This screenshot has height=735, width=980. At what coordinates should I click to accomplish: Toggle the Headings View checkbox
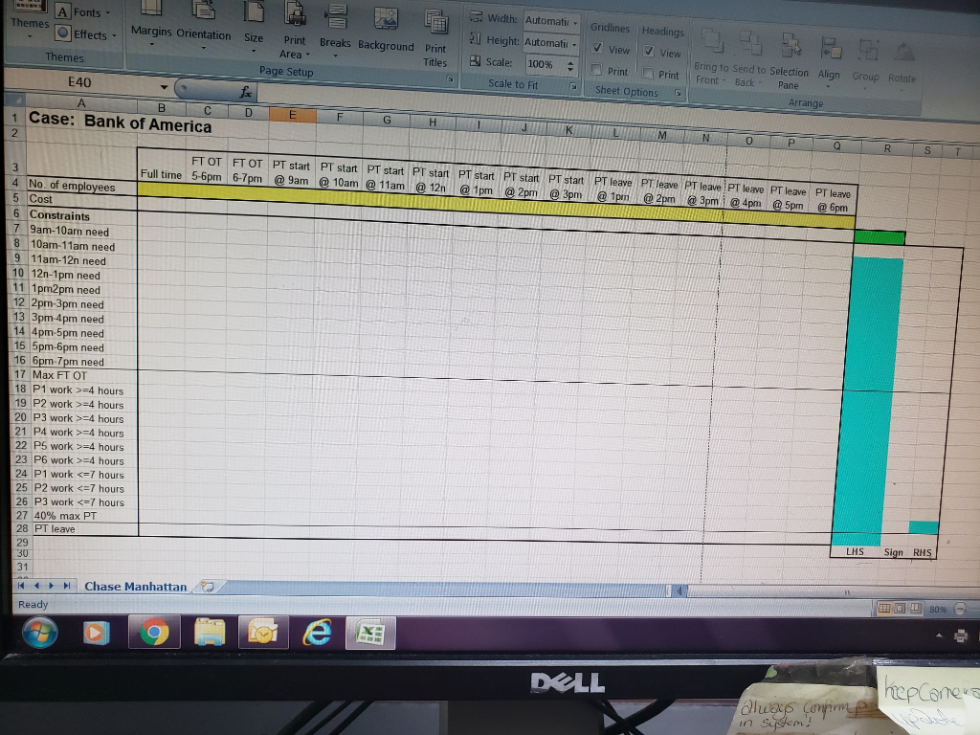[649, 52]
